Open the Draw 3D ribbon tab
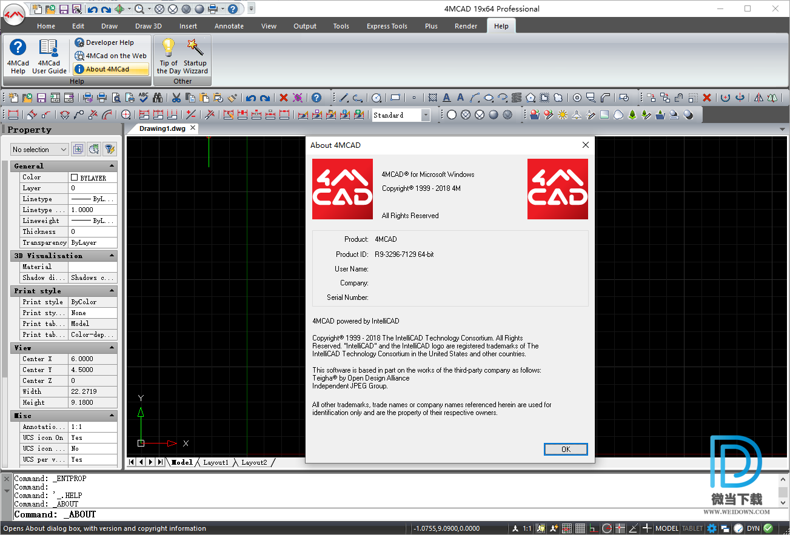790x535 pixels. tap(148, 26)
